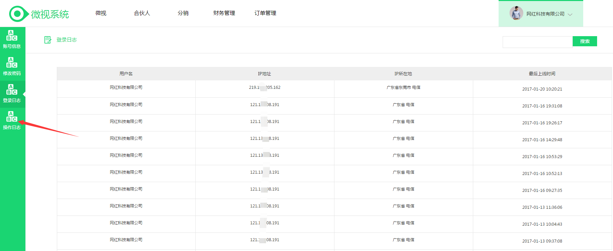Open the 分销 top menu
The height and width of the screenshot is (251, 613).
click(183, 13)
